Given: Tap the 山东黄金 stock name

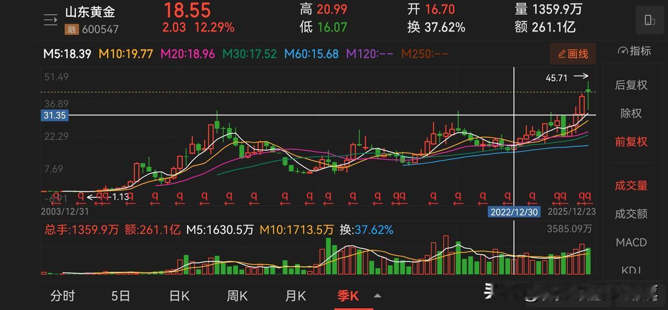Looking at the screenshot, I should pyautogui.click(x=90, y=12).
